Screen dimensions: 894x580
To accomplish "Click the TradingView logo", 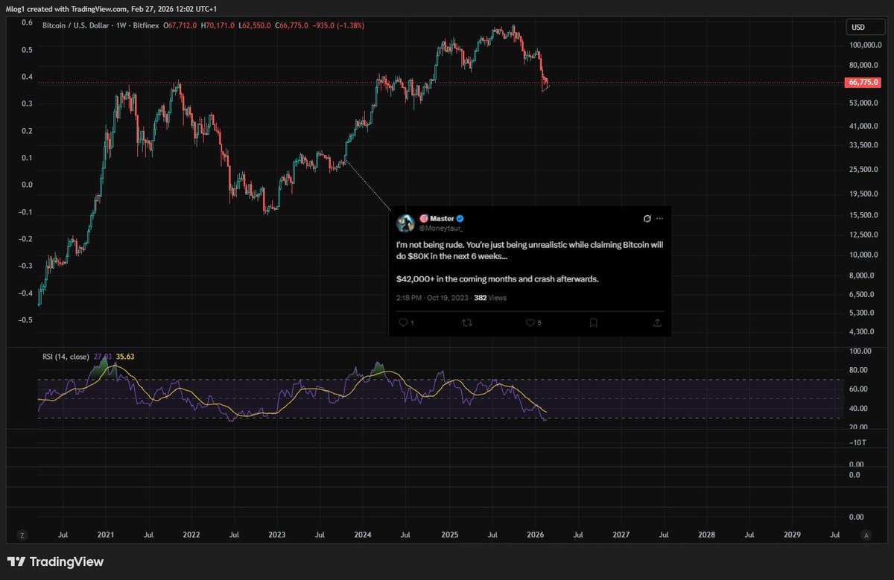I will 56,561.
